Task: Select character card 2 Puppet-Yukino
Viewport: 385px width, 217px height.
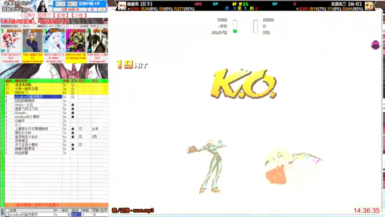Action: tap(32, 46)
